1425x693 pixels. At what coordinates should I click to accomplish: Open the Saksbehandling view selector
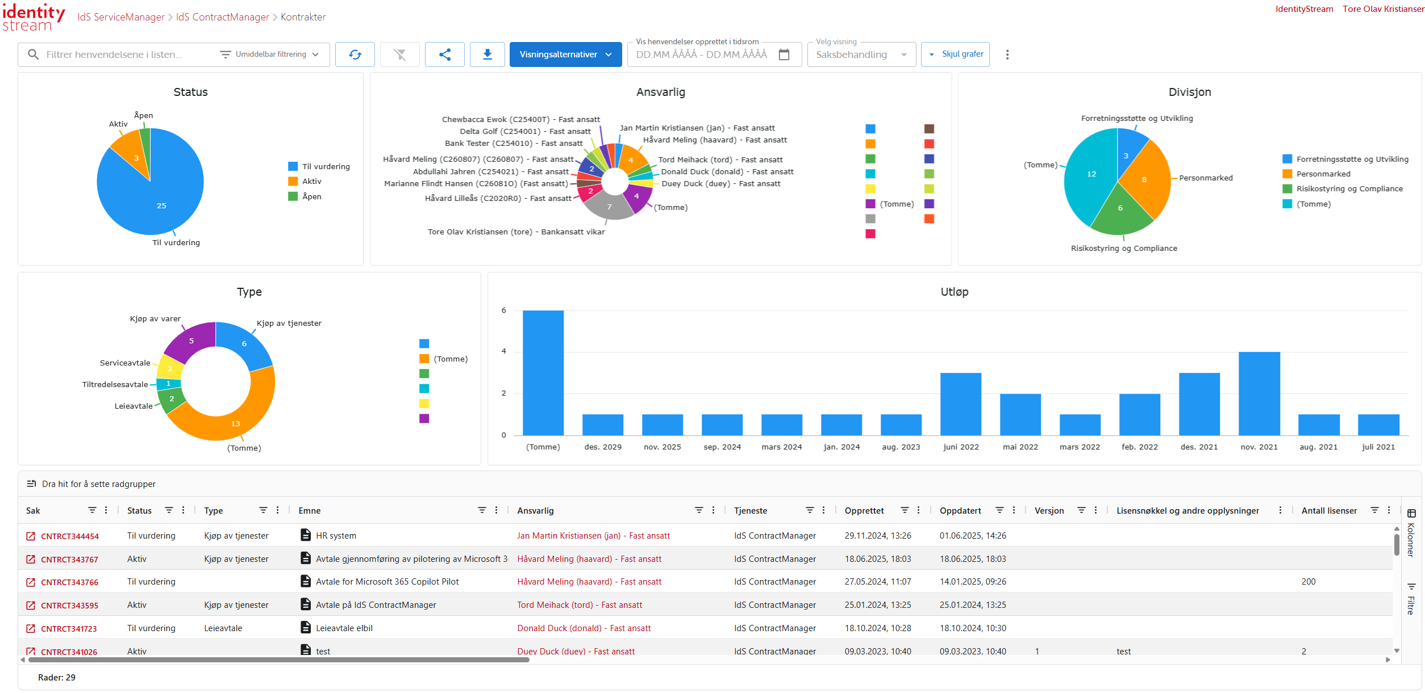coord(860,54)
